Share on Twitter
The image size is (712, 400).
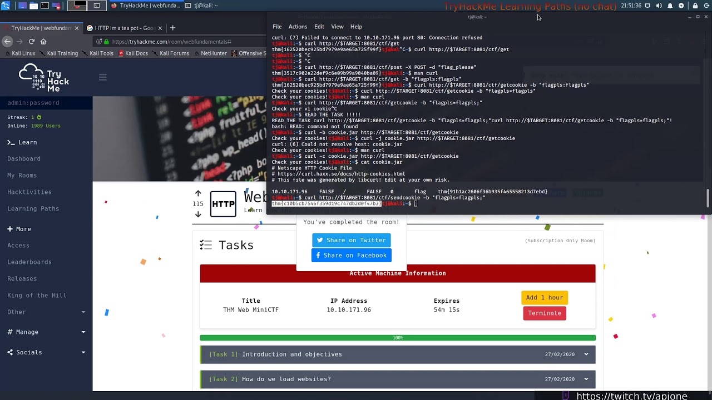(352, 240)
